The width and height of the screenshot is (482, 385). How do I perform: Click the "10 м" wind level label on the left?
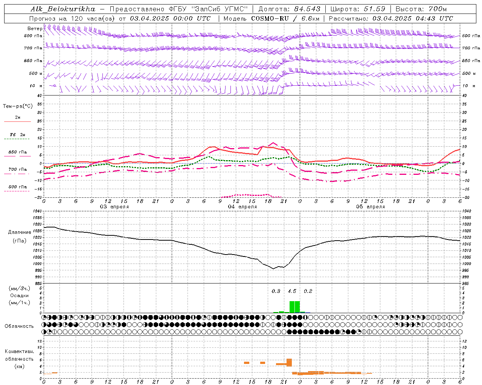tap(36, 86)
